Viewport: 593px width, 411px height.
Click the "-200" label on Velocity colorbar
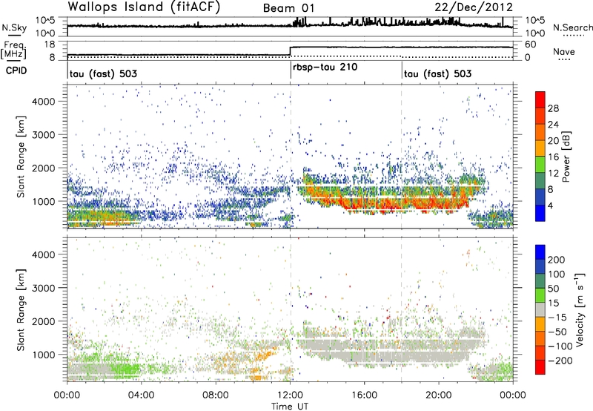click(x=560, y=361)
